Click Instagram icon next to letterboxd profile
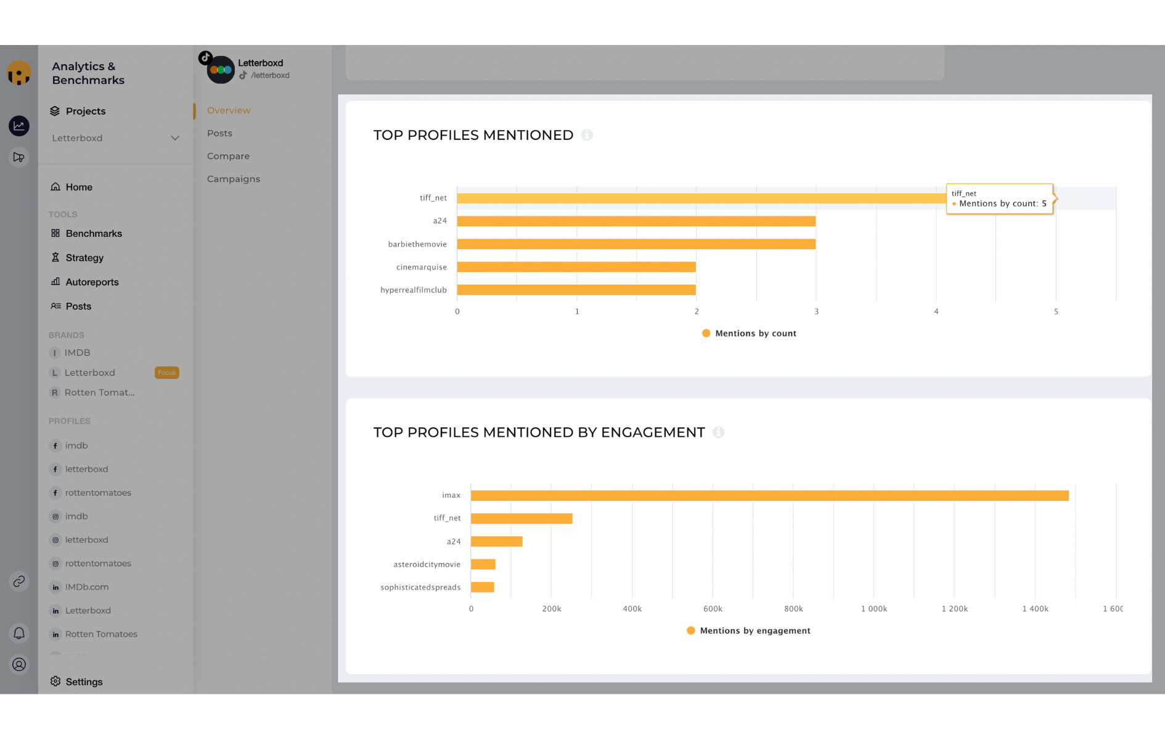 pos(55,540)
